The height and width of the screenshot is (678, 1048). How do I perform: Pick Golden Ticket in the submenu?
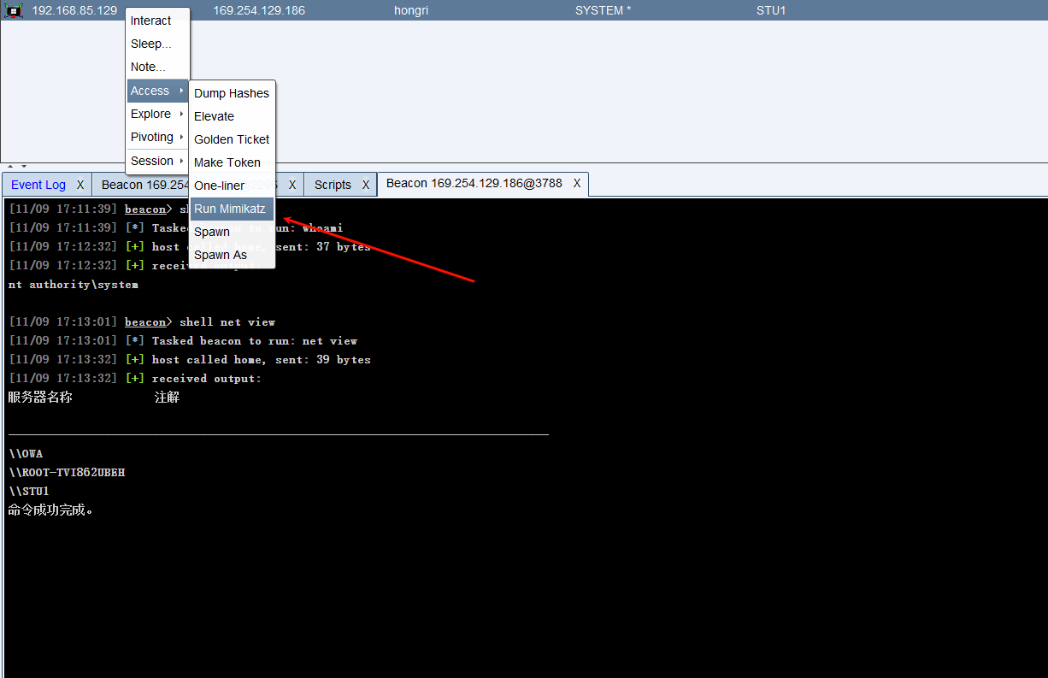click(232, 139)
